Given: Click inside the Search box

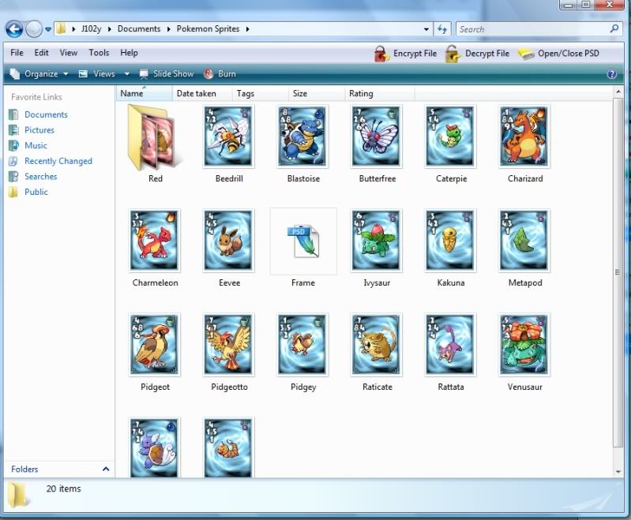Looking at the screenshot, I should coord(533,29).
